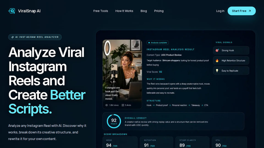The image size is (264, 148).
Task: Click the 92 Grade A score ring
Action: pos(114,121)
